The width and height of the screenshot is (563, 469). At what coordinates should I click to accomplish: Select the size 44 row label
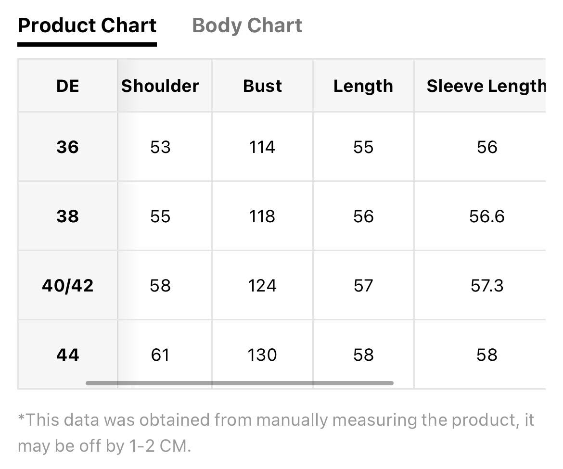(67, 355)
